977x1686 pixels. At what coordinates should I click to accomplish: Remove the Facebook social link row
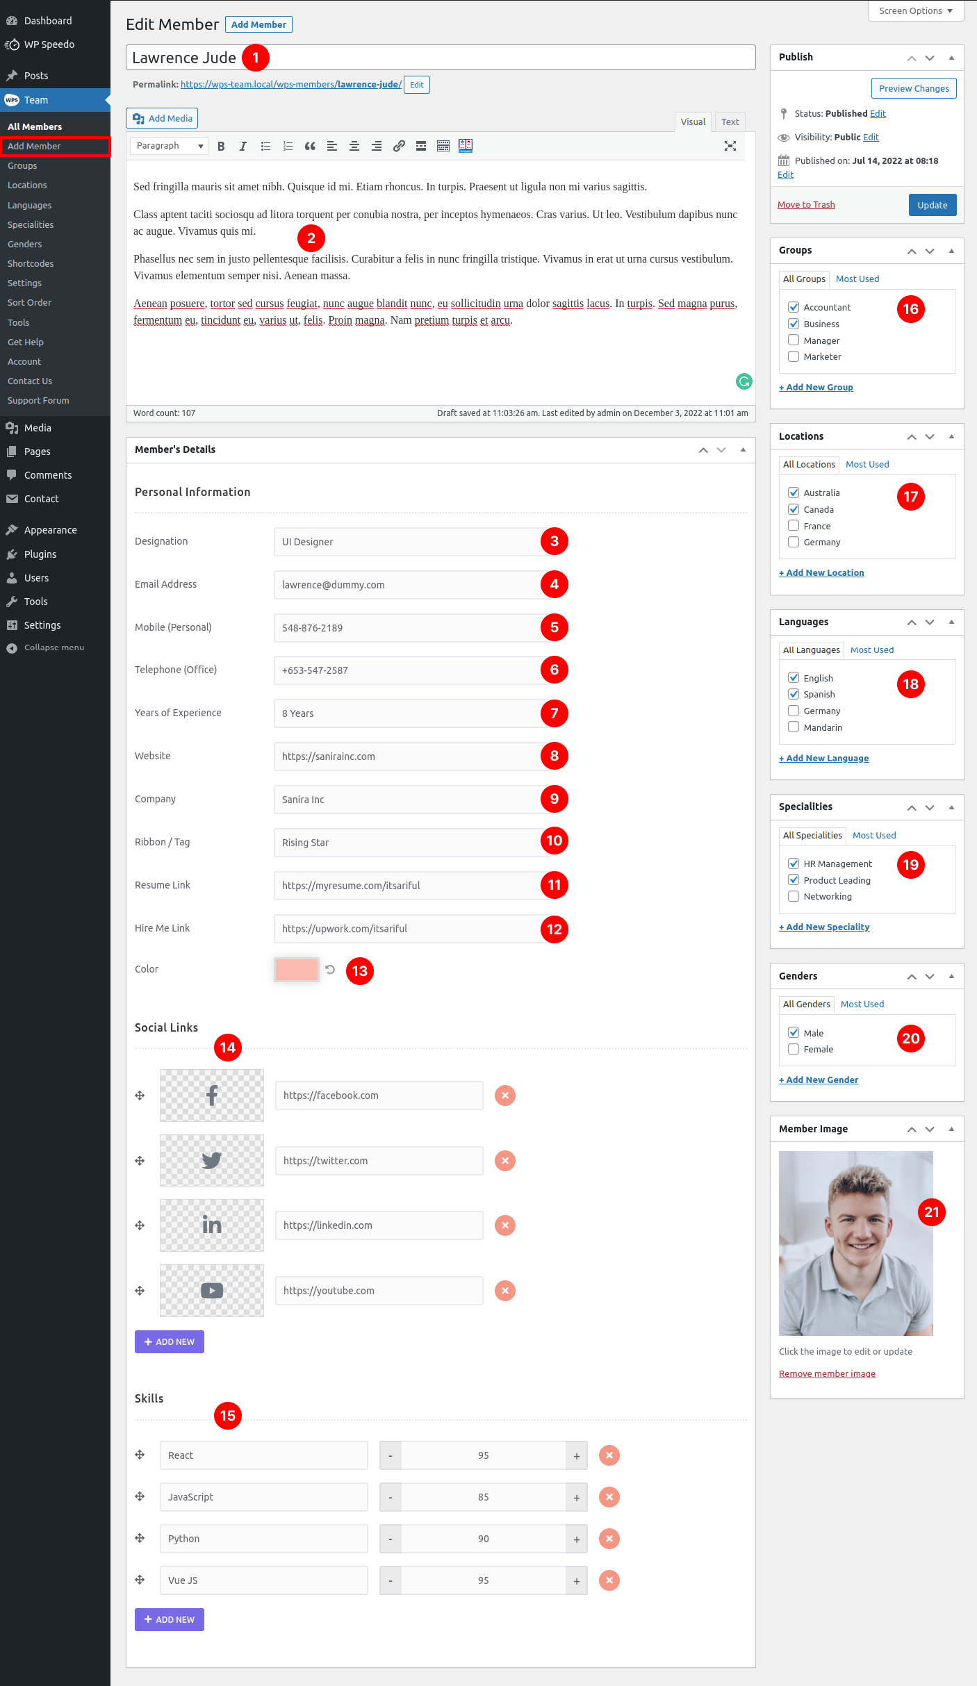point(505,1096)
